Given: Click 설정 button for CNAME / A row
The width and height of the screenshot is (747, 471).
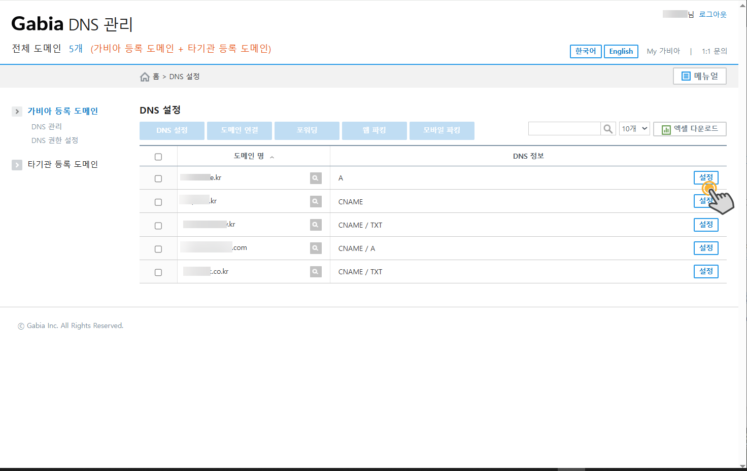Looking at the screenshot, I should 706,248.
